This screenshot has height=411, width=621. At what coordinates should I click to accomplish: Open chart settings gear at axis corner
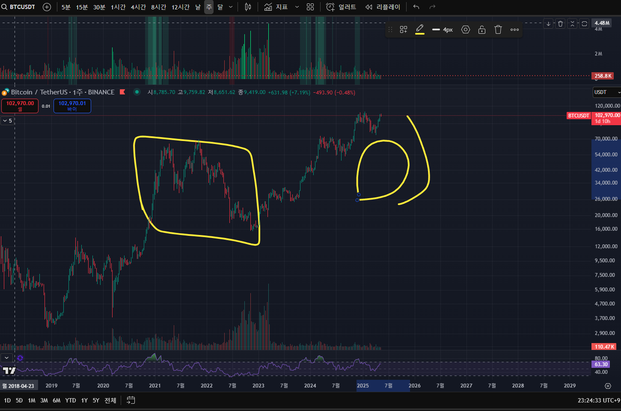pyautogui.click(x=608, y=386)
